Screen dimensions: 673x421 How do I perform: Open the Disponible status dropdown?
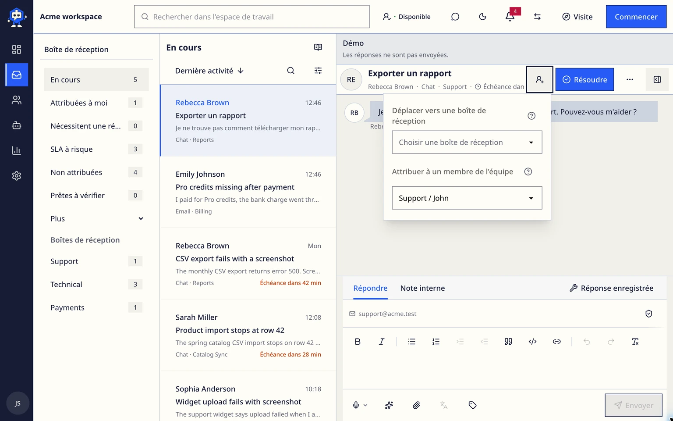pos(407,17)
